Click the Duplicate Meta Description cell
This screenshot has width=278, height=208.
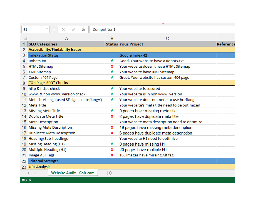coord(66,133)
